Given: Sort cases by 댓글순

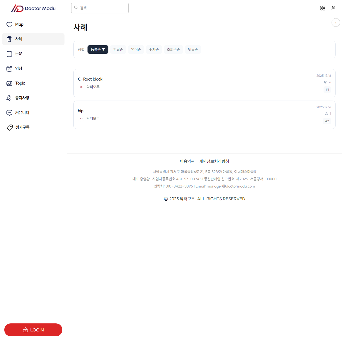Looking at the screenshot, I should [193, 49].
